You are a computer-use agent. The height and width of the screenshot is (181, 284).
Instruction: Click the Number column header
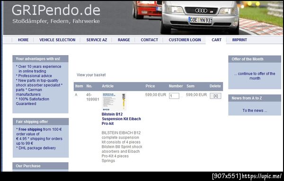tap(176, 86)
